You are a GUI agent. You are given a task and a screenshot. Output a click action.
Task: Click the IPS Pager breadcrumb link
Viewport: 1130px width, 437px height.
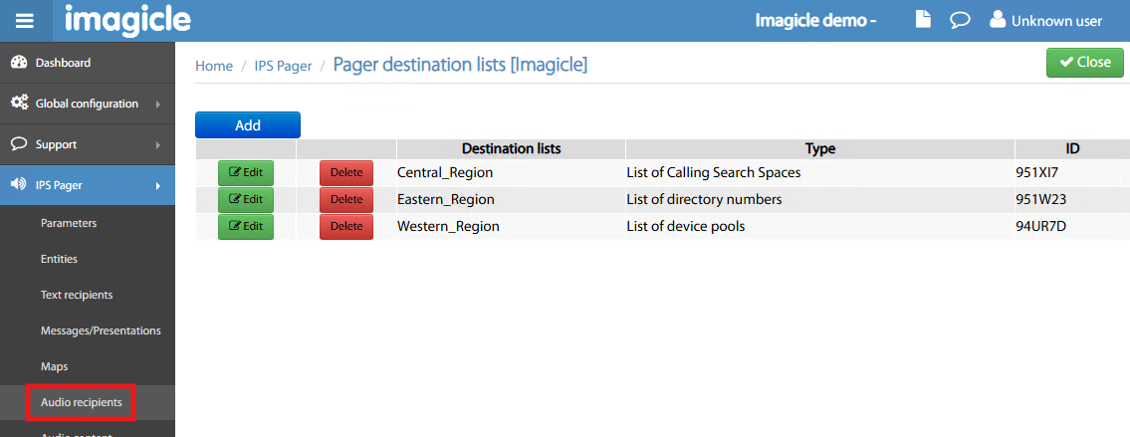pyautogui.click(x=283, y=66)
